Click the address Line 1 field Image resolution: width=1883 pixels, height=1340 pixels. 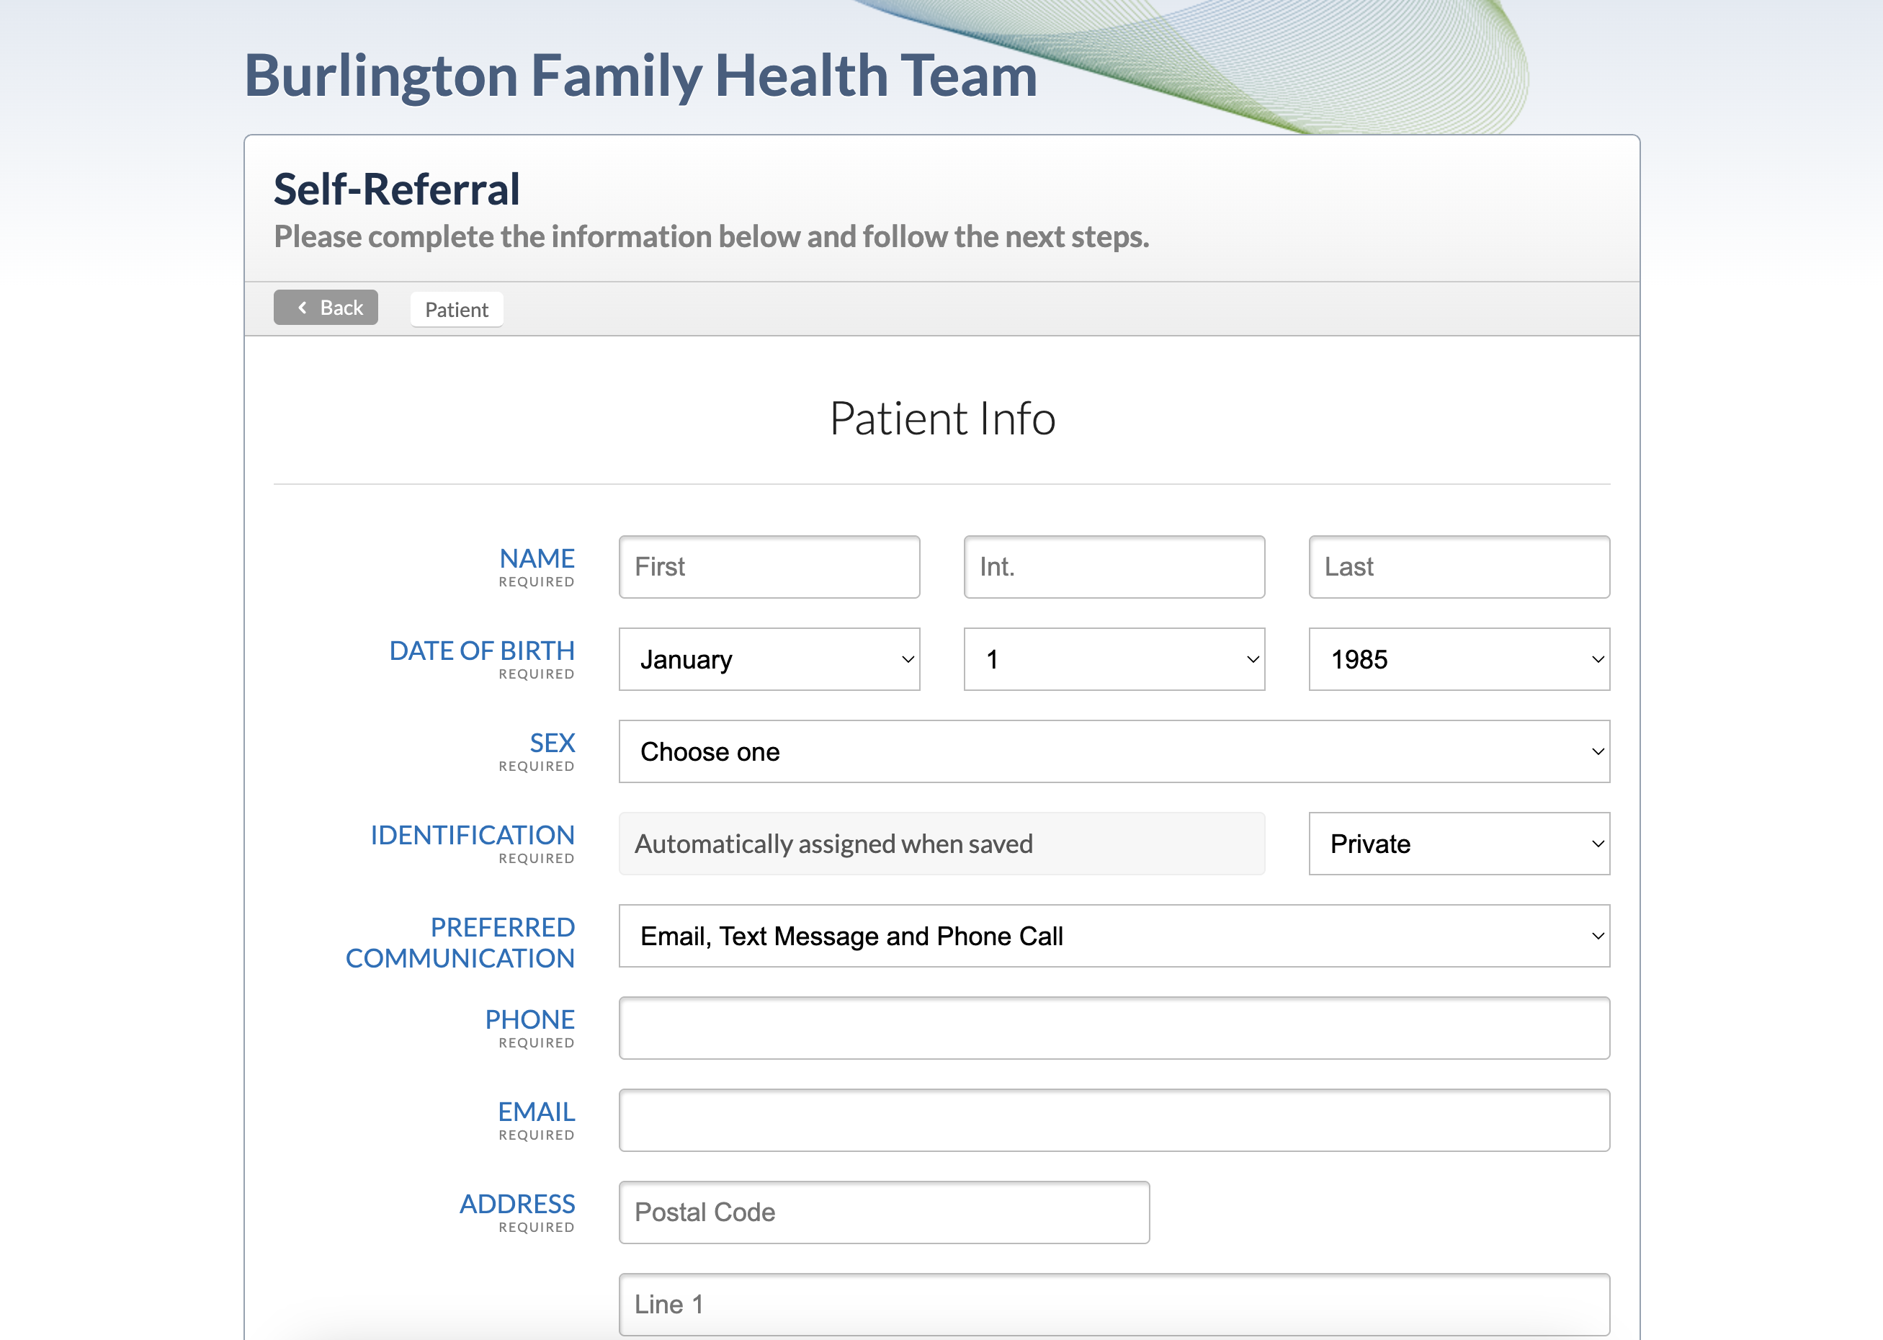(1114, 1305)
